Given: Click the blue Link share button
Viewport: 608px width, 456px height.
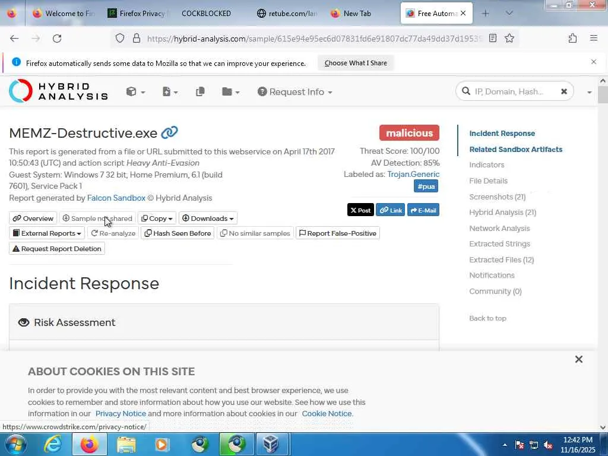Looking at the screenshot, I should [391, 210].
